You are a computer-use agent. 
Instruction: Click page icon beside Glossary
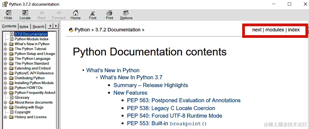tap(12, 97)
